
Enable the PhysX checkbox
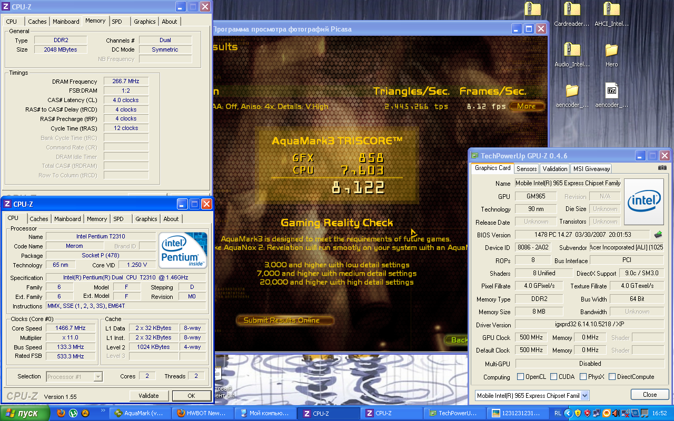(583, 377)
